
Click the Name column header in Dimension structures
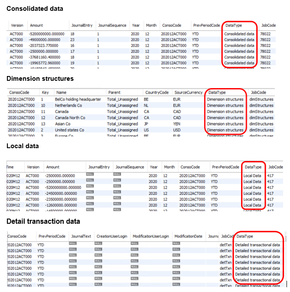(x=61, y=92)
